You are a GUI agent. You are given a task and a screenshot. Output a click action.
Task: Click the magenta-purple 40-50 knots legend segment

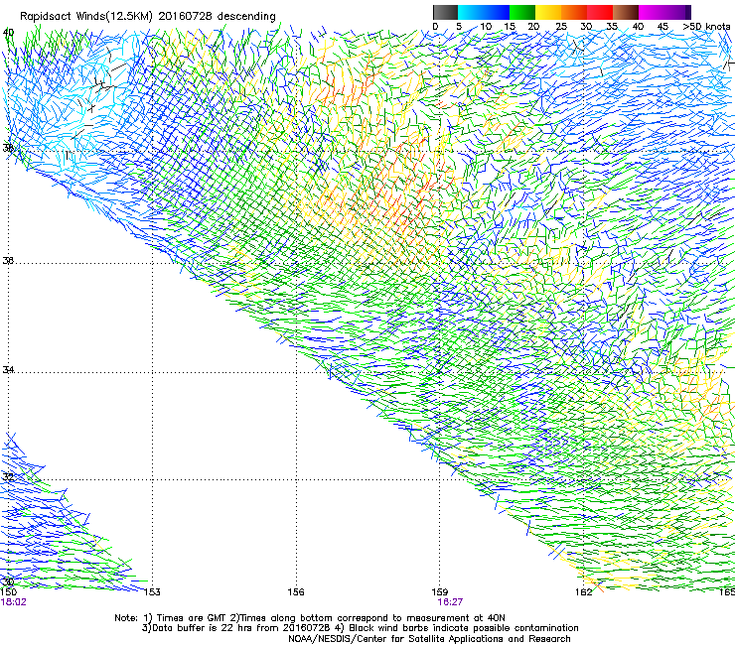[x=664, y=12]
